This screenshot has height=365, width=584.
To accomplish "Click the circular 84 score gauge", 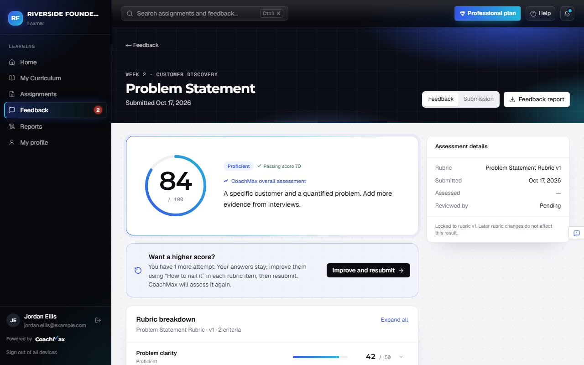I will click(x=176, y=186).
